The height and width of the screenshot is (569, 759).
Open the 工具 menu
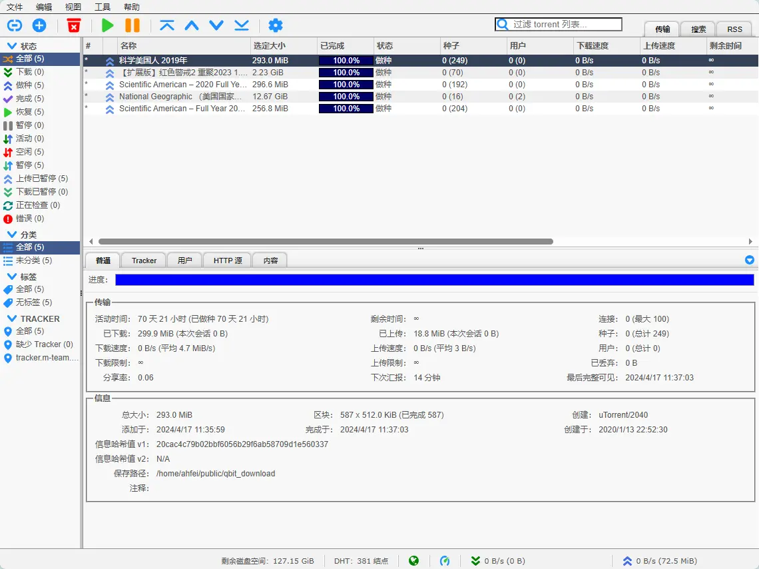pos(103,7)
